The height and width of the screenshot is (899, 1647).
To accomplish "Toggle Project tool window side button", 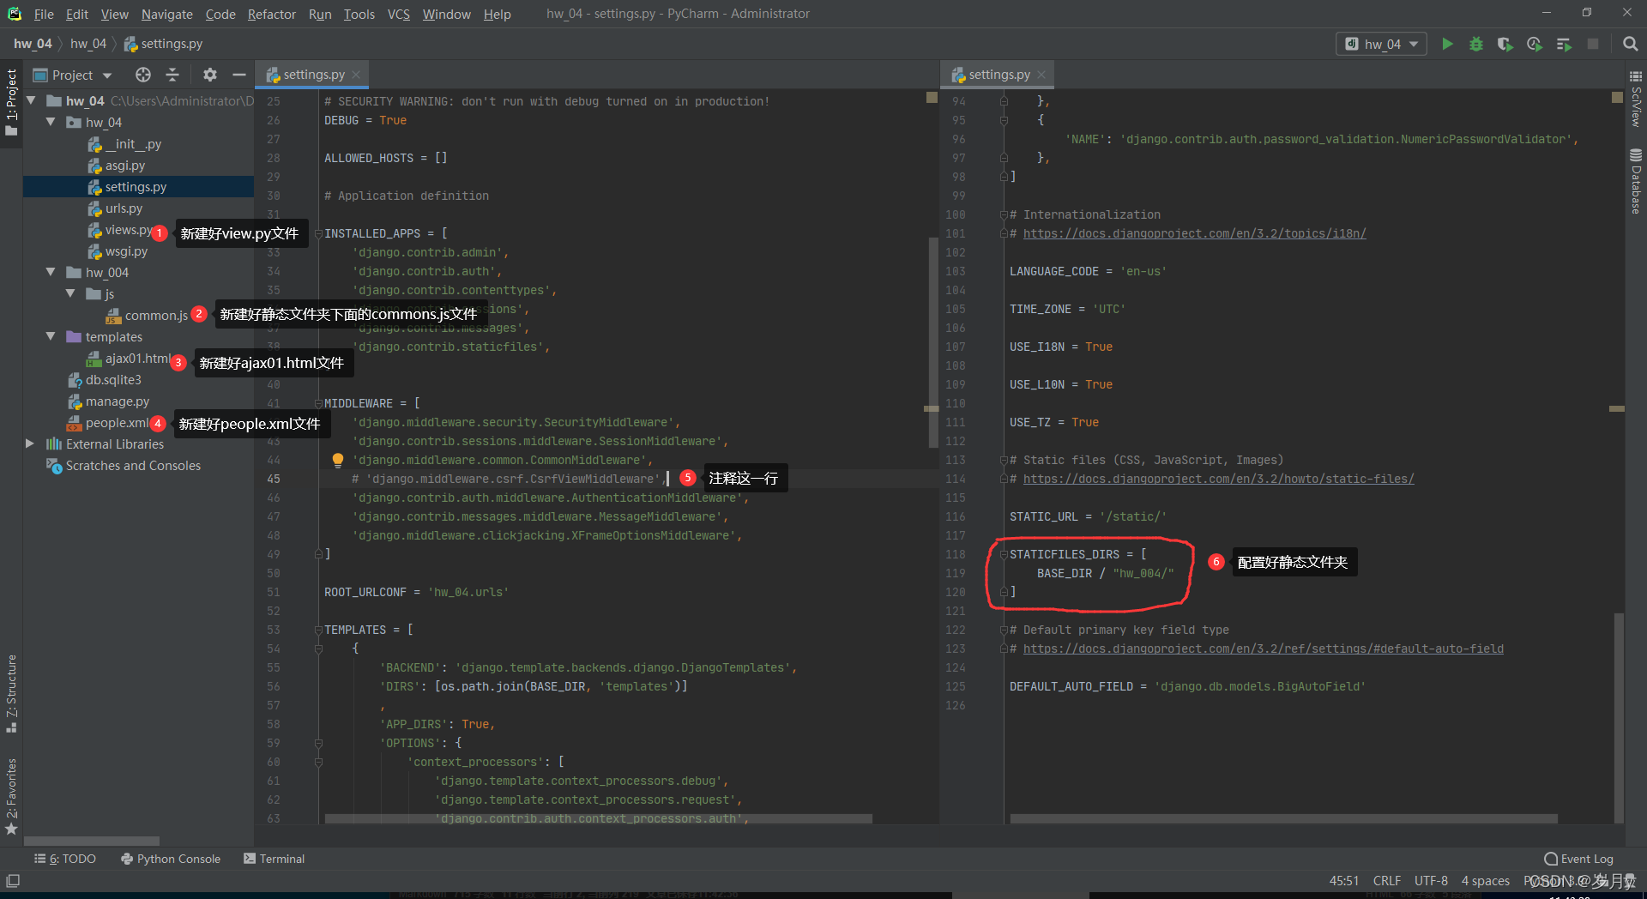I will (x=11, y=101).
